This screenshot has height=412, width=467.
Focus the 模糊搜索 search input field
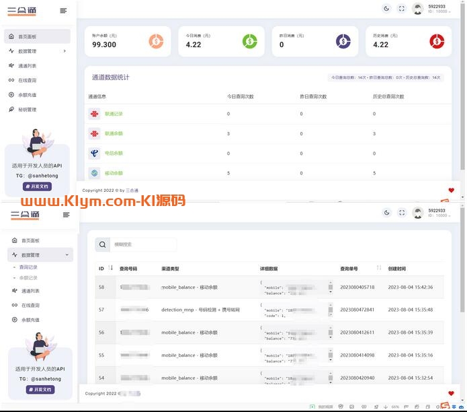[143, 245]
